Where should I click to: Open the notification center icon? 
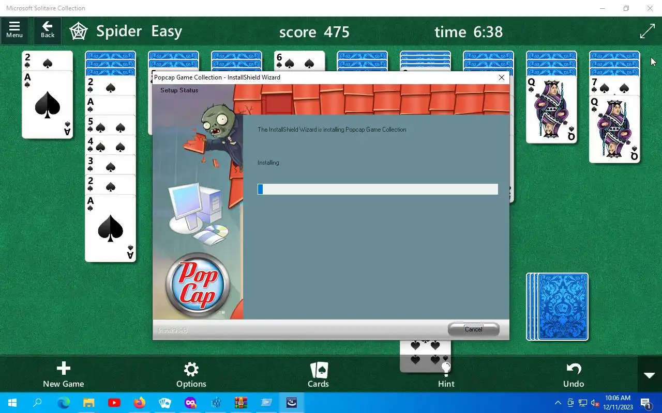click(x=646, y=403)
